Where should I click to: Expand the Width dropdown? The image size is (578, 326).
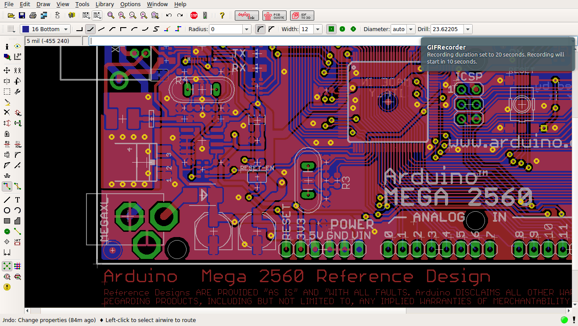pos(318,29)
